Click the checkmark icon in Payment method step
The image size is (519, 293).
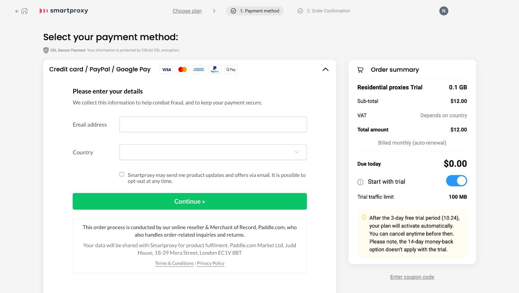[233, 11]
